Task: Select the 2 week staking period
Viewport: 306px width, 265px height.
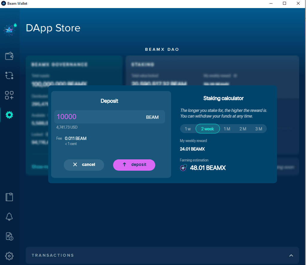Action: pyautogui.click(x=208, y=129)
